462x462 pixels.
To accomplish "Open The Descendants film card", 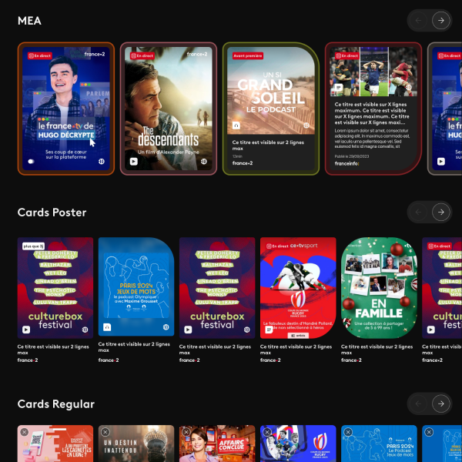I will click(x=169, y=109).
